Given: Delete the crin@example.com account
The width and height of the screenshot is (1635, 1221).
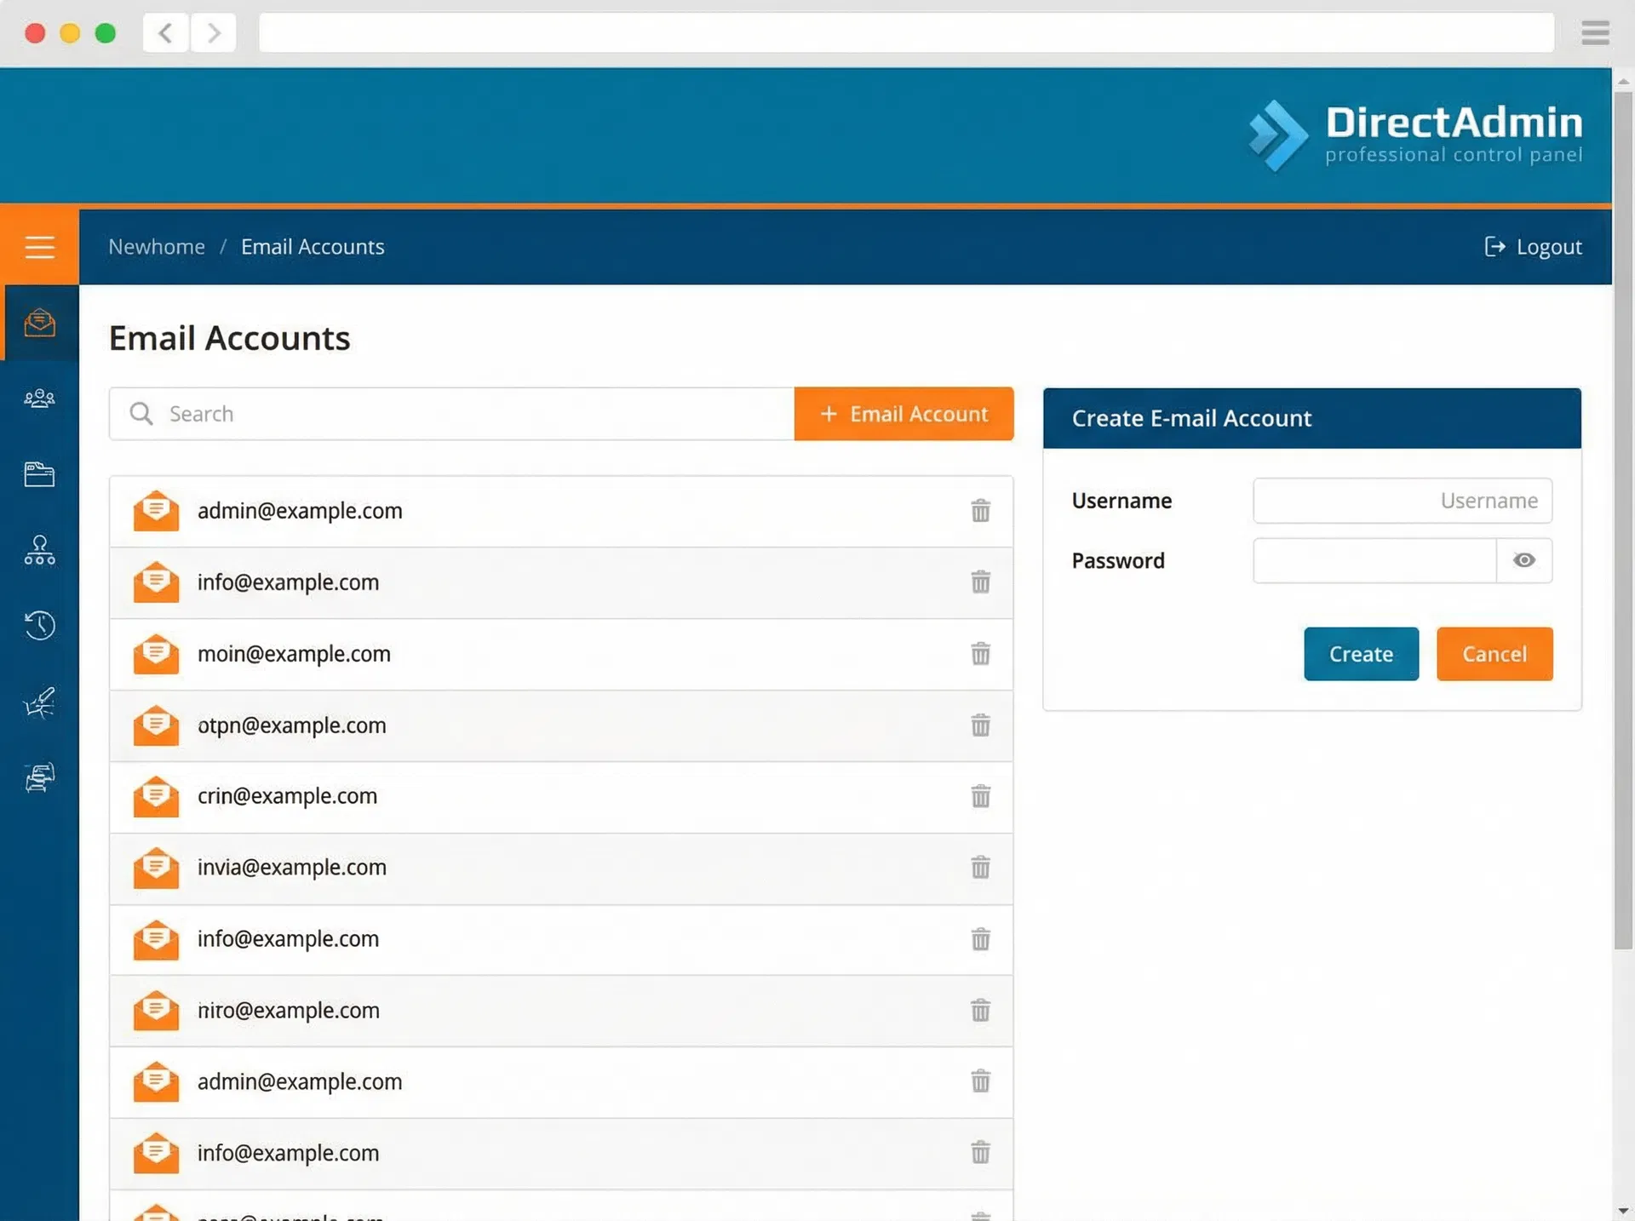Looking at the screenshot, I should (x=980, y=795).
